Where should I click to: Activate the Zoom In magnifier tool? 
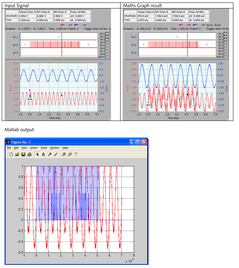[64, 155]
